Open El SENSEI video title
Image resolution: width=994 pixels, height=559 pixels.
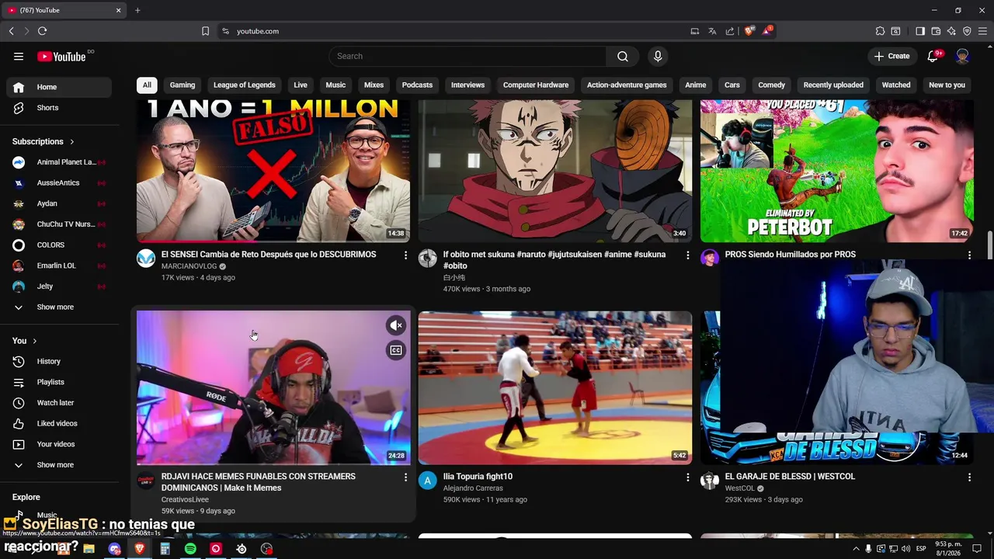[x=269, y=255]
